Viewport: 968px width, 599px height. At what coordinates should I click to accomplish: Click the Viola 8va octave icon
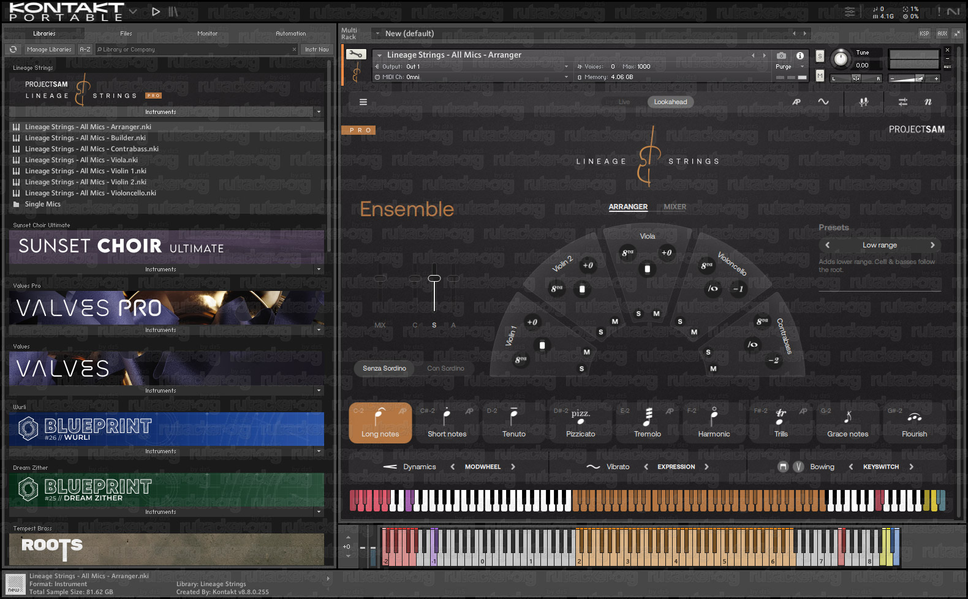pos(628,253)
